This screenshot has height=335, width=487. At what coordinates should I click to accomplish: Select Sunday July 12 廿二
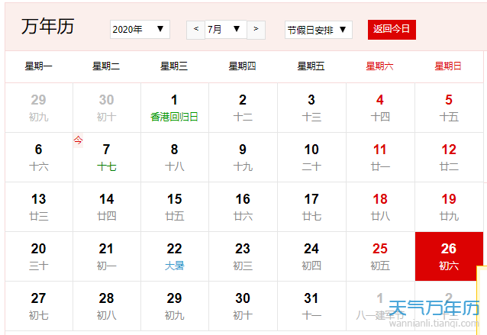(449, 157)
